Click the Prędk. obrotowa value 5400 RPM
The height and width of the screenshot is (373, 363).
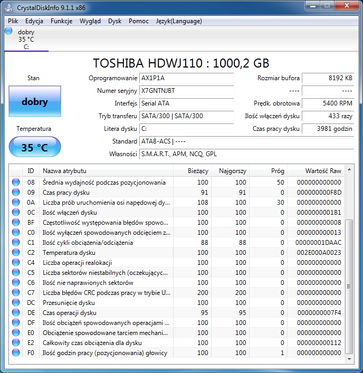tap(328, 103)
